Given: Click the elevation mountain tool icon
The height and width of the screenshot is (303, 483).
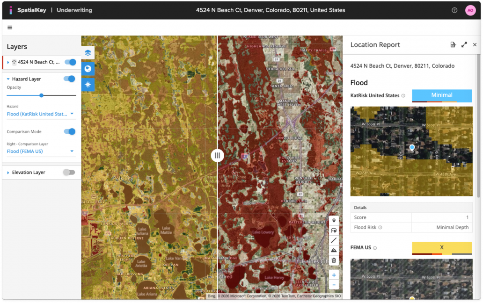Looking at the screenshot, I should [x=334, y=251].
